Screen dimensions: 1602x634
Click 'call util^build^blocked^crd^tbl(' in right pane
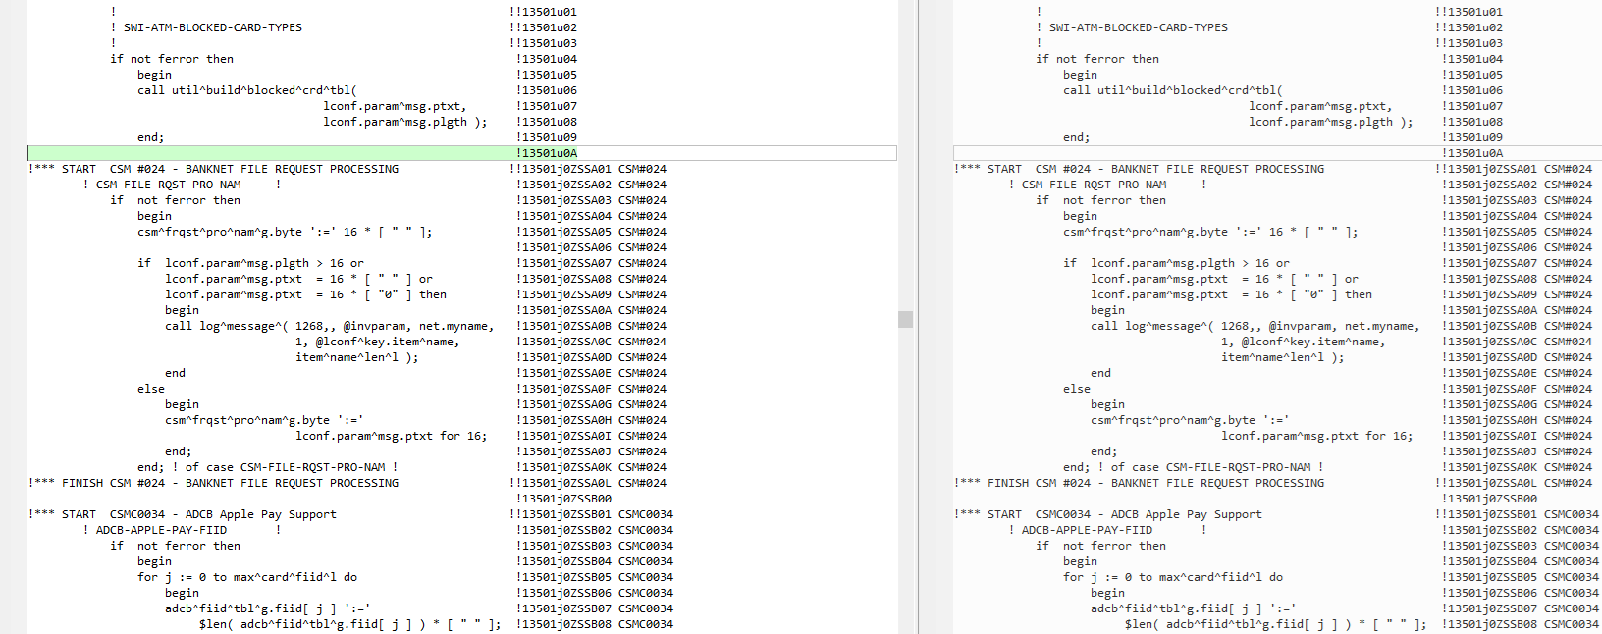(1173, 90)
